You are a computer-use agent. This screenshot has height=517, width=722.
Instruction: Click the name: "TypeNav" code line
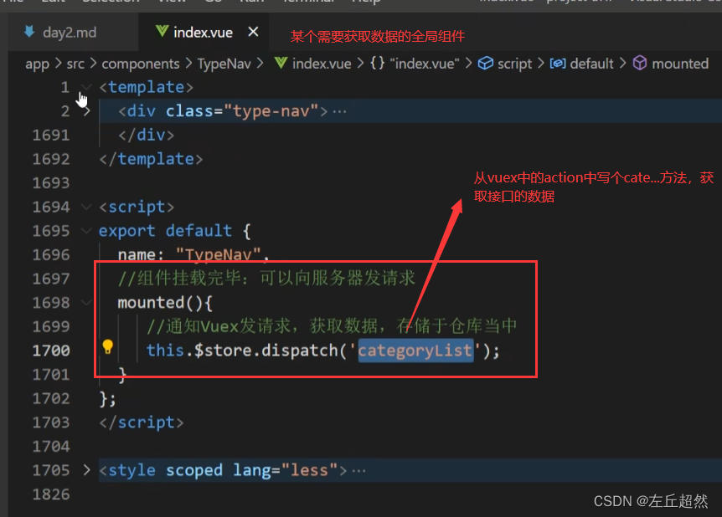[x=193, y=254]
